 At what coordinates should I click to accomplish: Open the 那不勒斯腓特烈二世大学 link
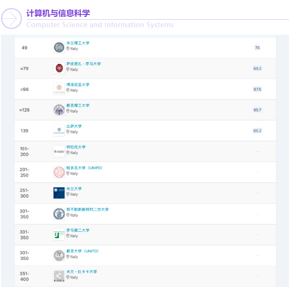tap(87, 209)
